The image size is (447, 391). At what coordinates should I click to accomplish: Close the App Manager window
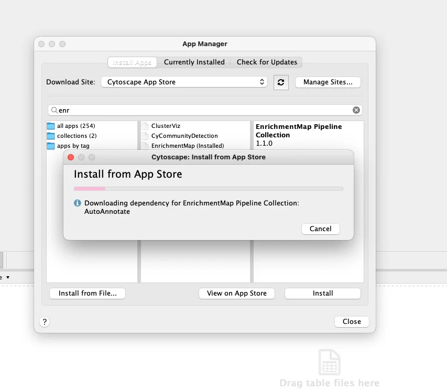352,321
